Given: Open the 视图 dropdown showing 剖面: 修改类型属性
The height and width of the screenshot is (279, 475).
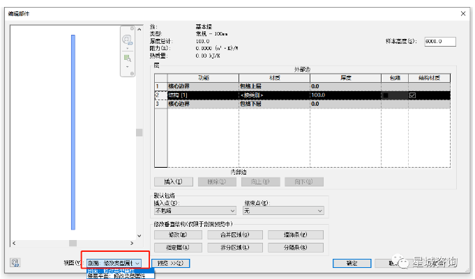Looking at the screenshot, I should (114, 263).
